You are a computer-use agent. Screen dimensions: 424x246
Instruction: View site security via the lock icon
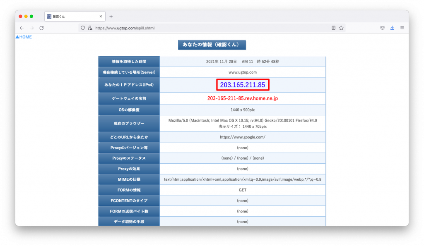(x=89, y=28)
